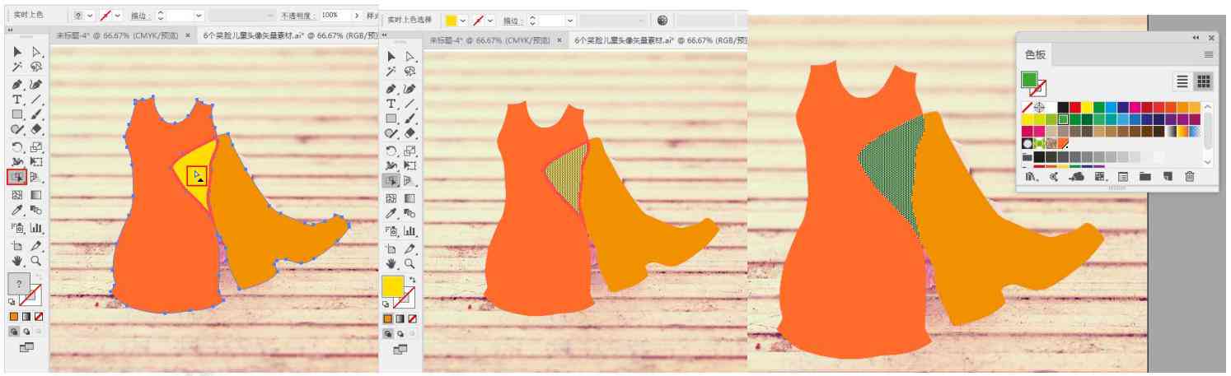
Task: Activate the stroke box in the Swatches panel
Action: pos(1037,88)
